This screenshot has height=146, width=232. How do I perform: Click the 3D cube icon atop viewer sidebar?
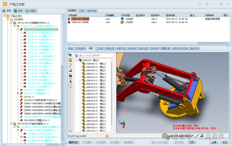tap(71, 55)
